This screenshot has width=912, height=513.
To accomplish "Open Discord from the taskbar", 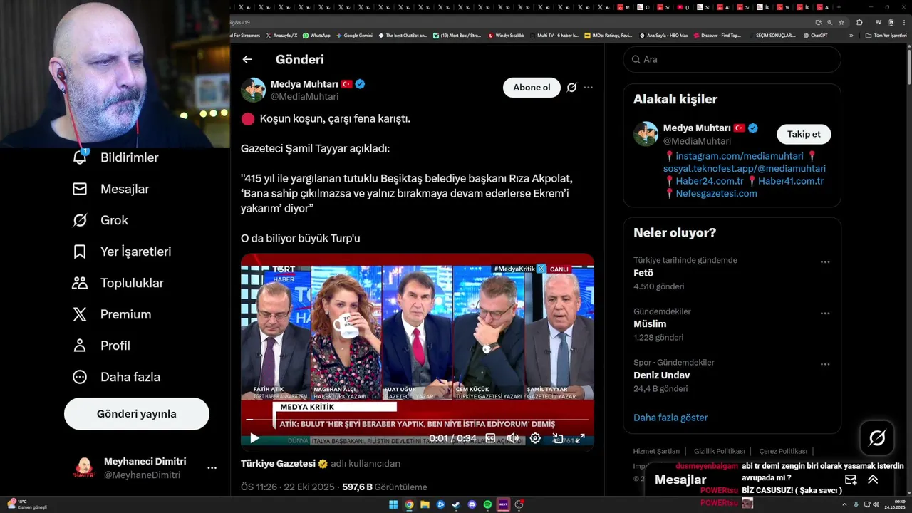I will 472,504.
